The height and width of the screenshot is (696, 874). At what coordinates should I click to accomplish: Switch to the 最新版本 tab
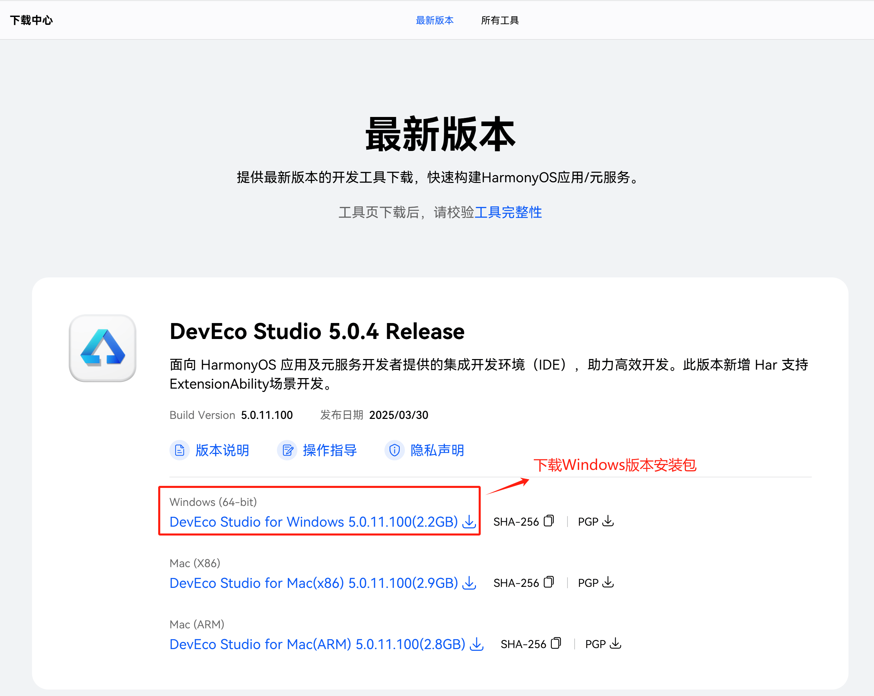pos(434,20)
